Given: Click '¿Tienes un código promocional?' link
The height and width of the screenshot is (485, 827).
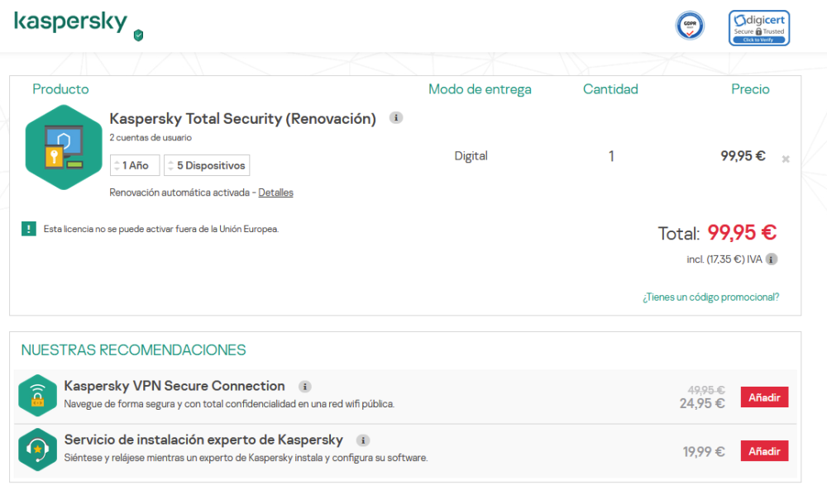Looking at the screenshot, I should (x=710, y=297).
